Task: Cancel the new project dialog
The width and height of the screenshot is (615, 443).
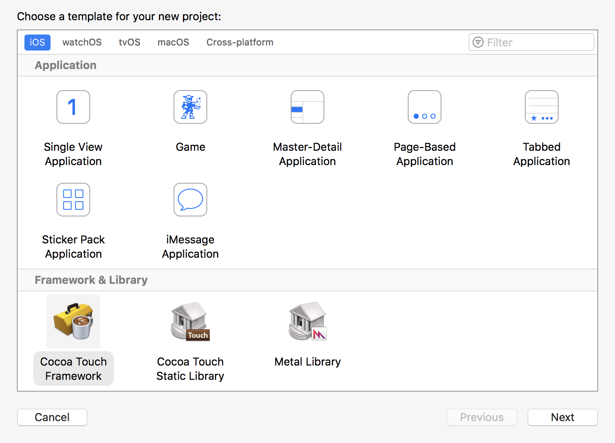Action: pos(52,417)
